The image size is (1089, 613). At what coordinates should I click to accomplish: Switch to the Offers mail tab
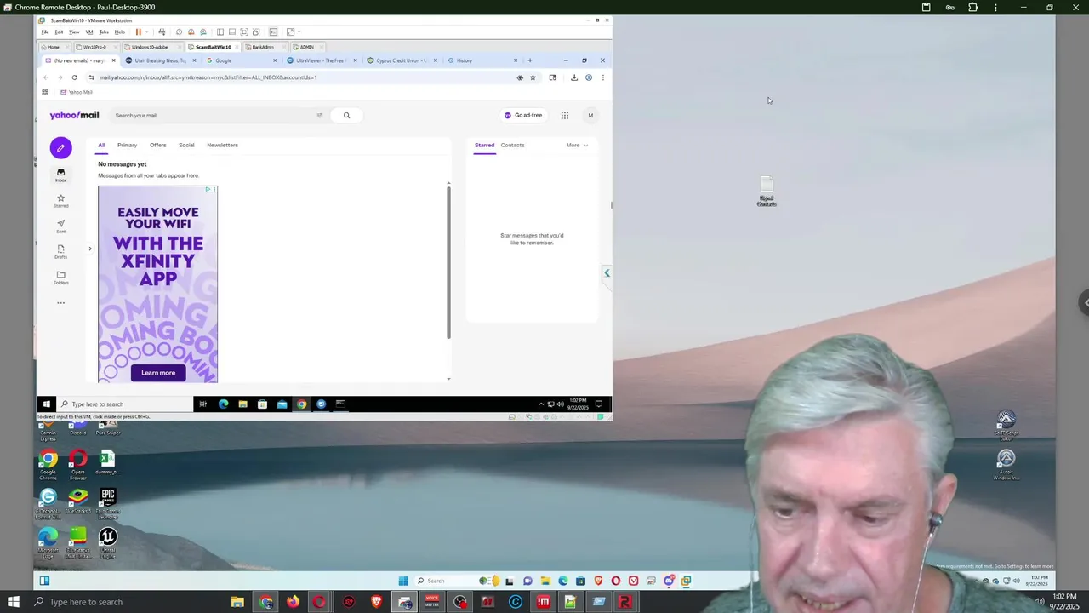coord(158,145)
